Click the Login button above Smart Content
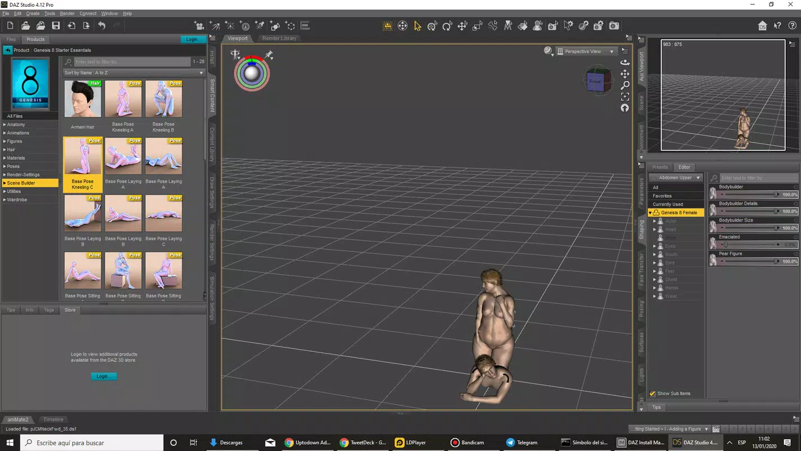Viewport: 801px width, 451px height. point(193,39)
